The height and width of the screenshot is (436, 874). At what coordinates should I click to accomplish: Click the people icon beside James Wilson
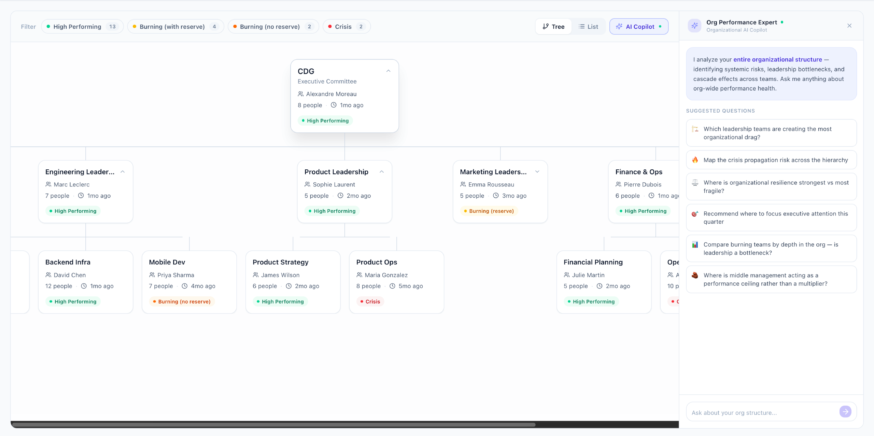click(x=255, y=275)
